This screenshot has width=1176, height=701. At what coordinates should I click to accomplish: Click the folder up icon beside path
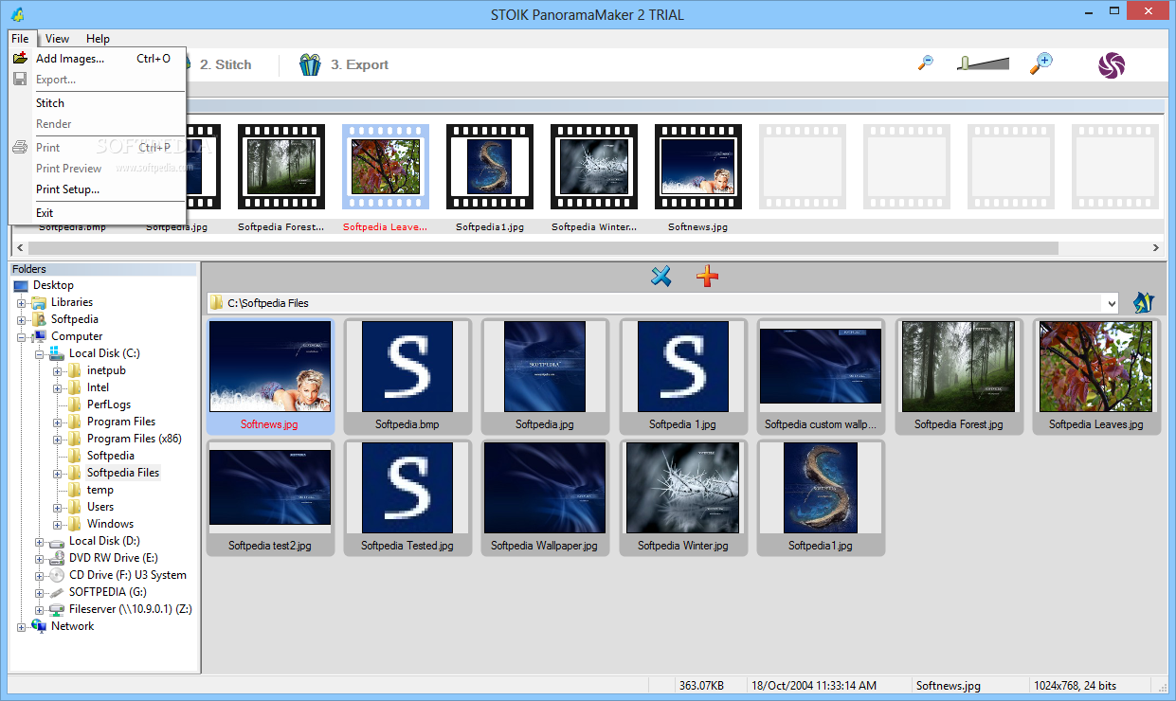(1144, 303)
